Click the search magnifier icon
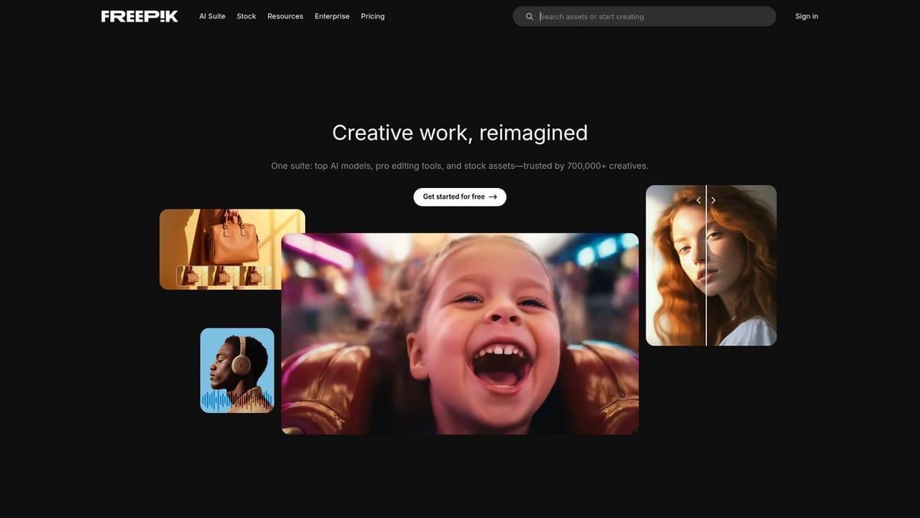Viewport: 920px width, 518px height. coord(529,16)
